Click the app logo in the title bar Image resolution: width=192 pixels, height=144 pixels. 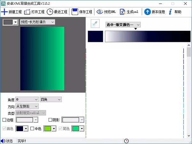pyautogui.click(x=3, y=4)
